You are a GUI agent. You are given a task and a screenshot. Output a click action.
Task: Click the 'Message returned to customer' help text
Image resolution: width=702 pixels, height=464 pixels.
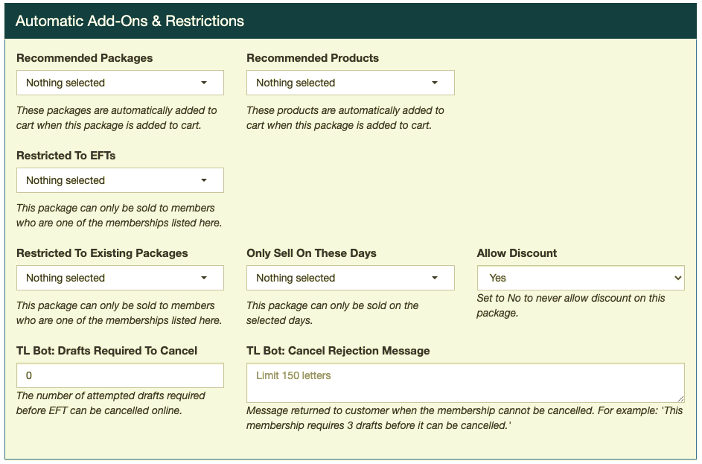pyautogui.click(x=465, y=418)
